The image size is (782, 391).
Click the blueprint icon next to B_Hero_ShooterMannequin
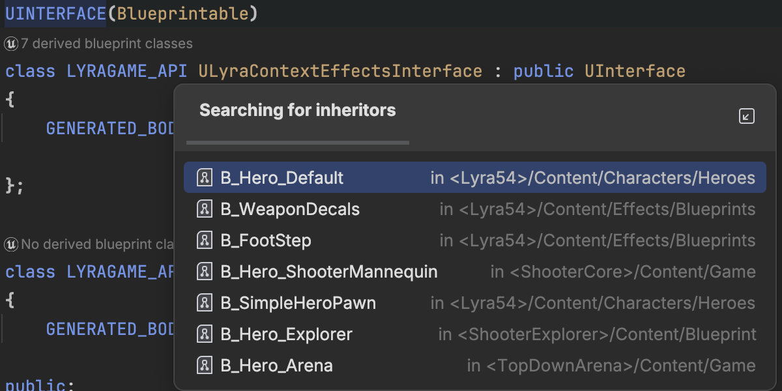[204, 271]
